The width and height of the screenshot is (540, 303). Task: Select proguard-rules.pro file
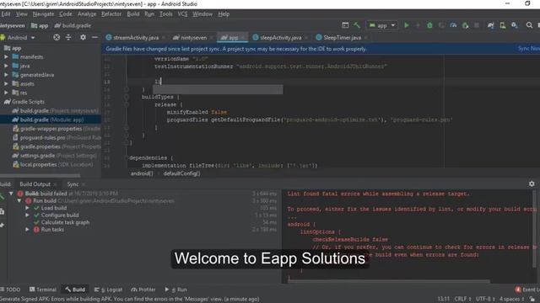click(57, 137)
